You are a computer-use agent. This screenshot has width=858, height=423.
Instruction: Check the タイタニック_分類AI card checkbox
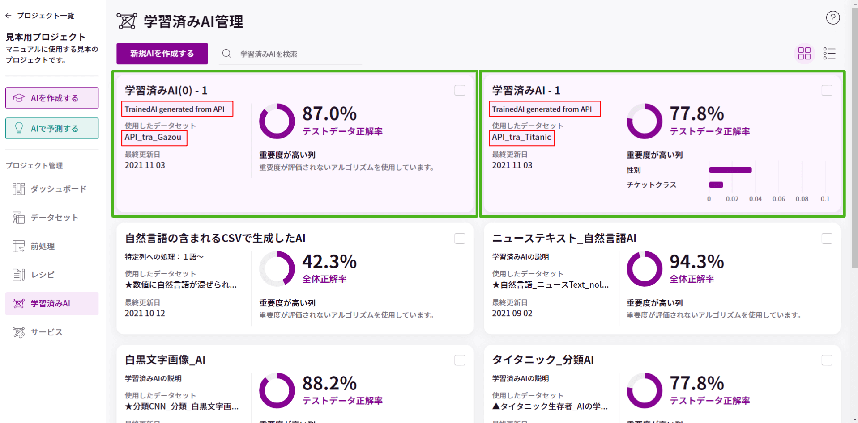(827, 360)
